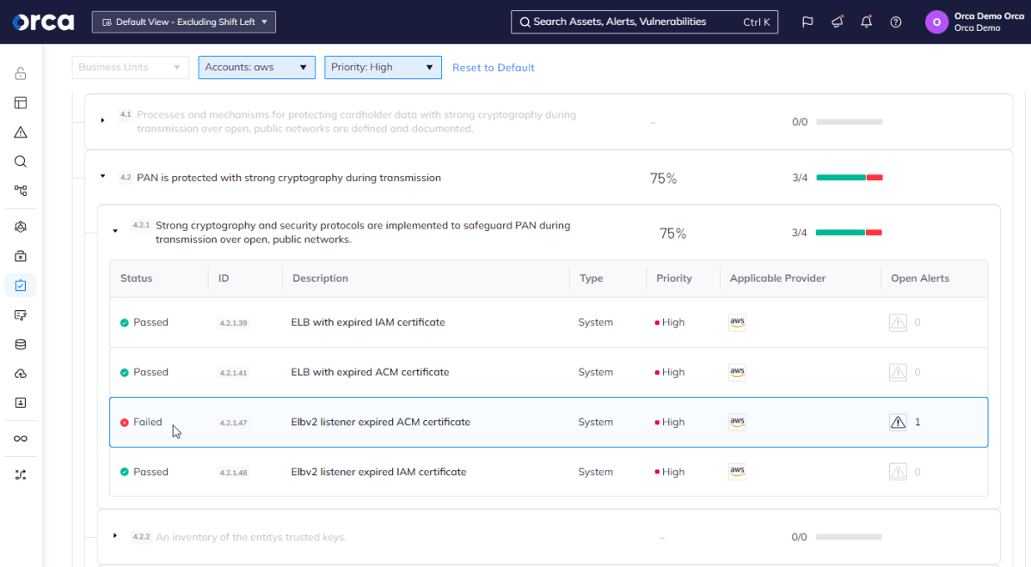
Task: Sort by Open Alerts column header
Action: (x=920, y=277)
